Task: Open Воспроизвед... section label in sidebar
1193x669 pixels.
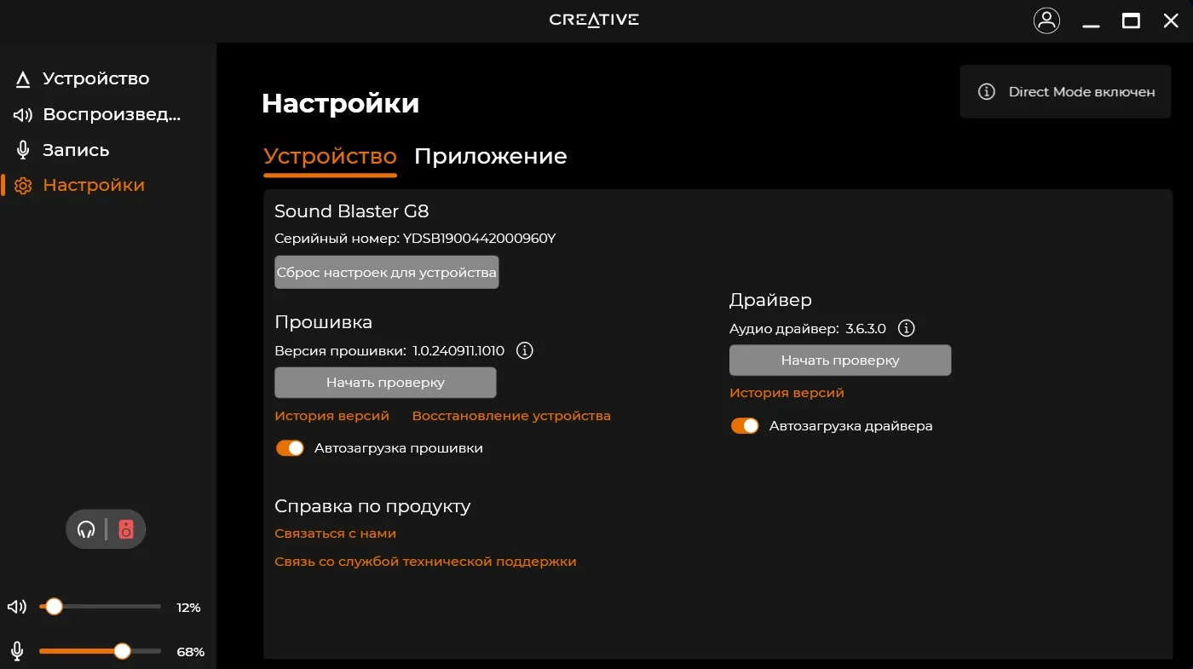Action: pos(112,114)
